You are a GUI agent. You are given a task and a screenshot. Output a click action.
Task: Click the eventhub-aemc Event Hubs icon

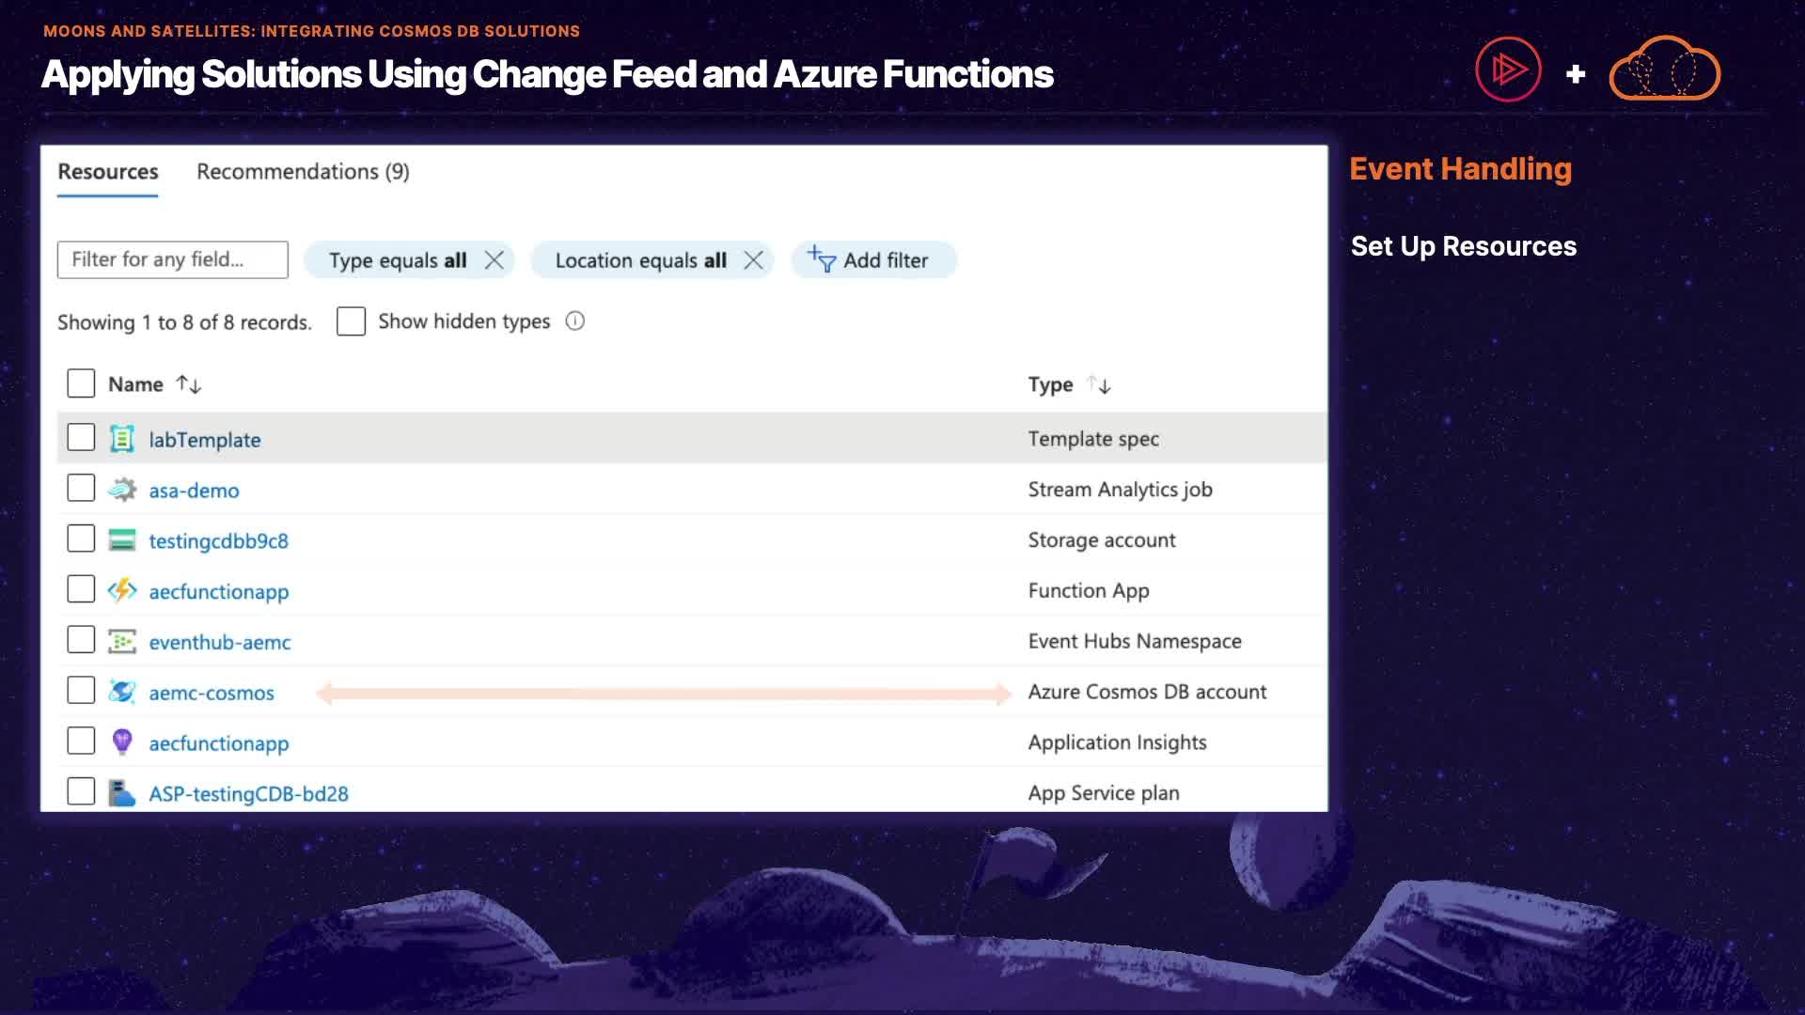(x=122, y=642)
